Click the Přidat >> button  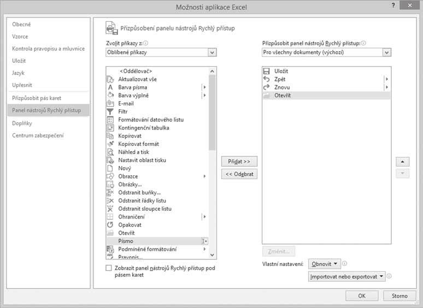click(239, 162)
